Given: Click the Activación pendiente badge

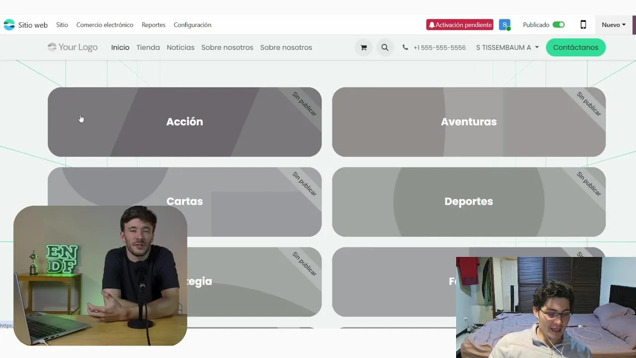Looking at the screenshot, I should point(460,25).
